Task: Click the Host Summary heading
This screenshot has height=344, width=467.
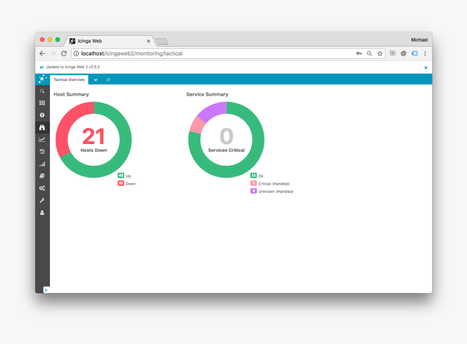Action: pos(71,94)
